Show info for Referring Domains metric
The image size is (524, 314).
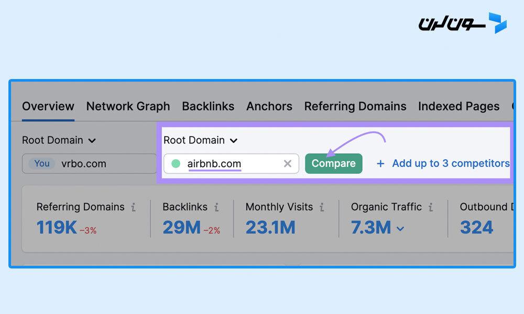tap(133, 207)
